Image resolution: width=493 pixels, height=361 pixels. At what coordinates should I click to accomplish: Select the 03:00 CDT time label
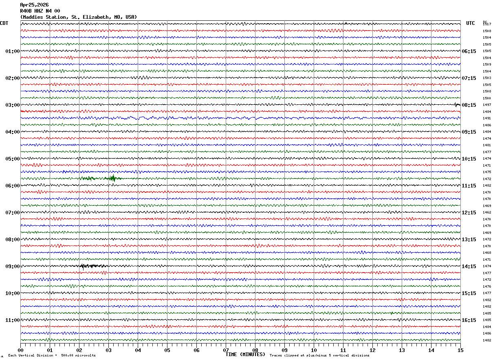(13, 105)
